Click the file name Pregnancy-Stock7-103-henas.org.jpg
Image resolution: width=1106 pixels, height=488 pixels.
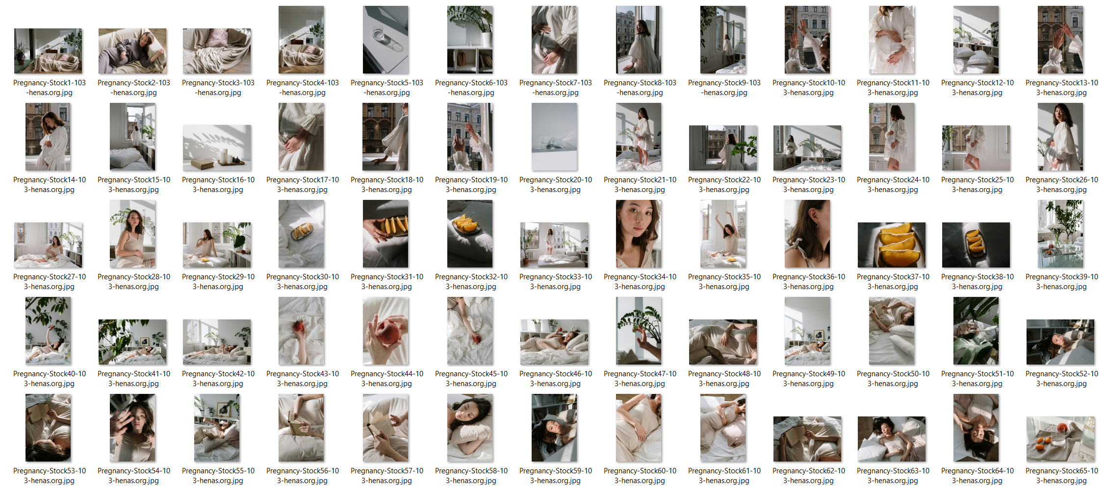(556, 88)
